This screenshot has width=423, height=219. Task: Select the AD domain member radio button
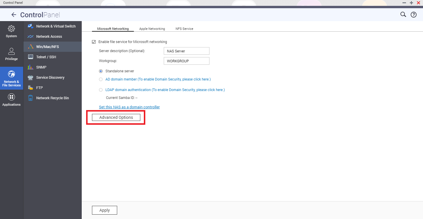click(x=101, y=79)
